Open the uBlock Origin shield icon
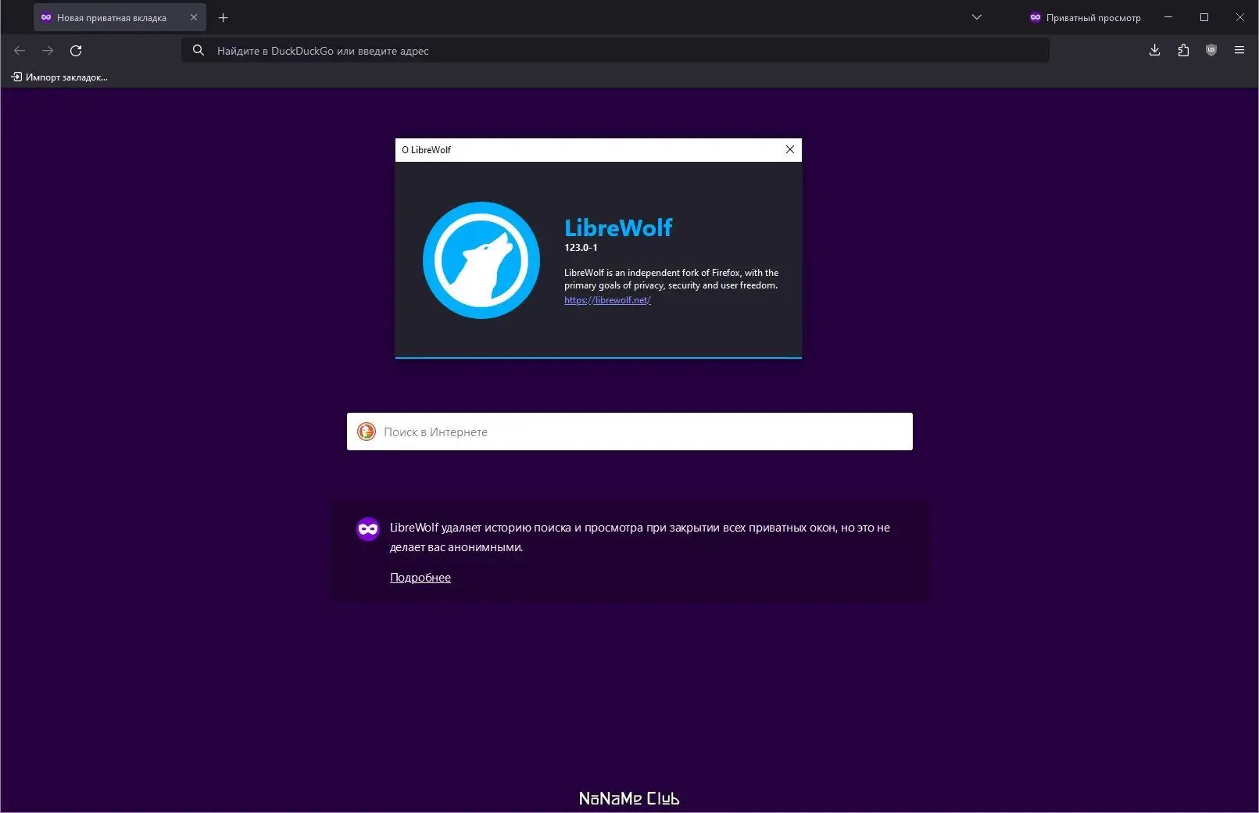This screenshot has width=1259, height=813. 1211,51
